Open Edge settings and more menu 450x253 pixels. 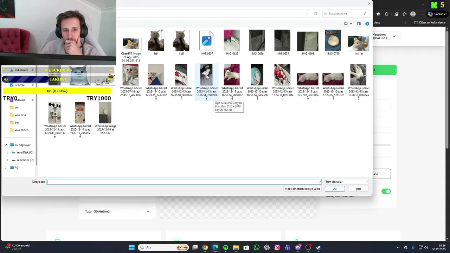pos(422,14)
